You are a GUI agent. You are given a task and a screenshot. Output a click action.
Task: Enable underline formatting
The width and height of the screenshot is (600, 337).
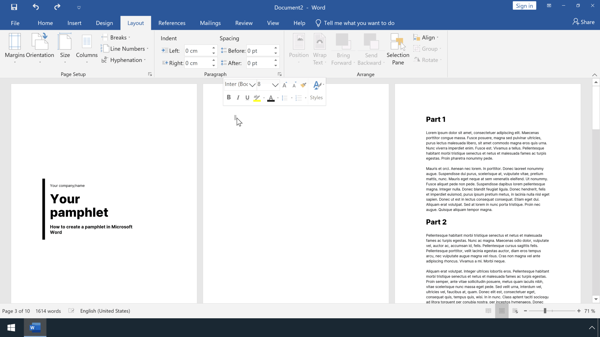pyautogui.click(x=247, y=97)
